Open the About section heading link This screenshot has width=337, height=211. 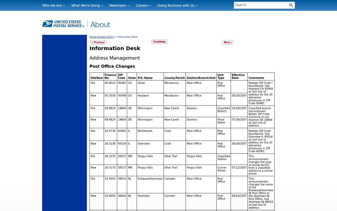[100, 25]
